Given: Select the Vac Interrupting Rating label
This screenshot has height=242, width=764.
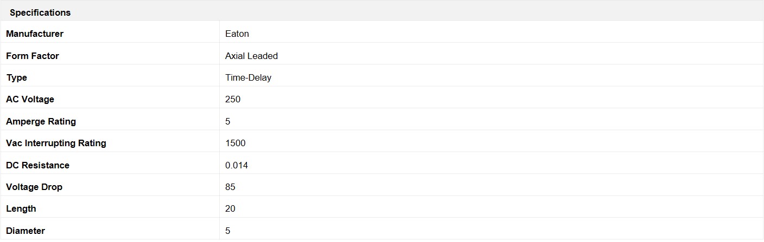Looking at the screenshot, I should (x=56, y=143).
